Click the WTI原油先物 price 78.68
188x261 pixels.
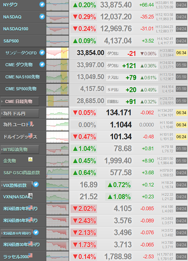click(123, 148)
